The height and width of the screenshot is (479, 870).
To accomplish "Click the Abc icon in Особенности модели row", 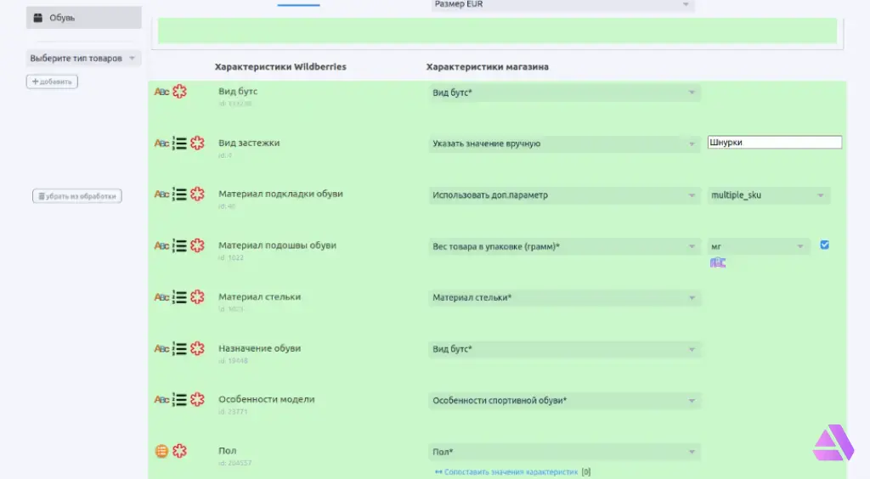I will point(161,400).
